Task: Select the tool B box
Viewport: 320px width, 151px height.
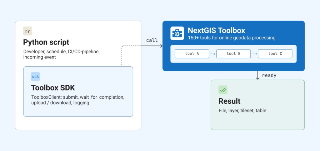Action: [233, 54]
